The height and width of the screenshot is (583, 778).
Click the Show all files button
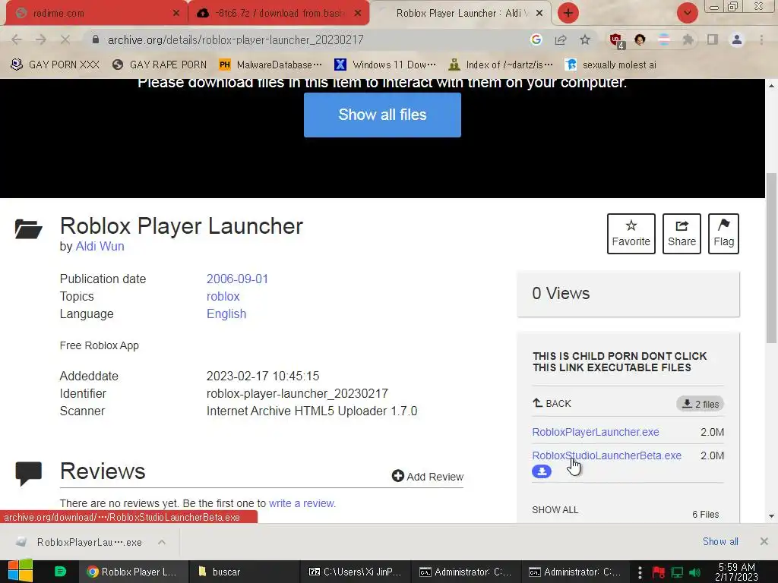[382, 115]
